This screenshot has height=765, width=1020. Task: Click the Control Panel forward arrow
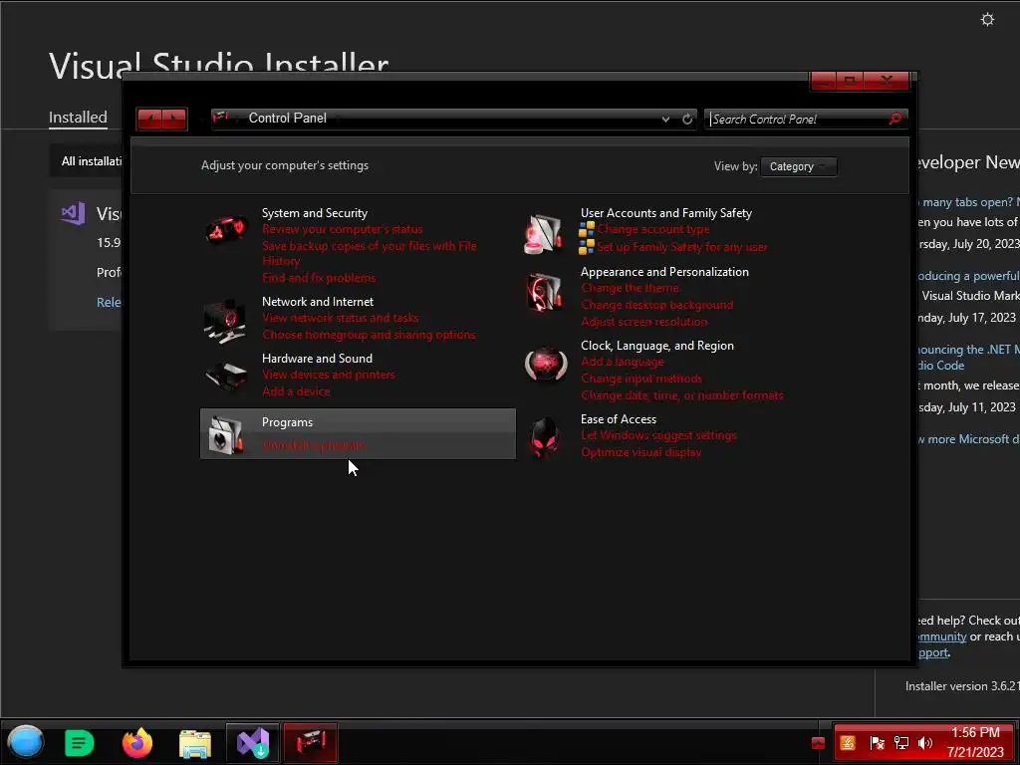pos(174,120)
